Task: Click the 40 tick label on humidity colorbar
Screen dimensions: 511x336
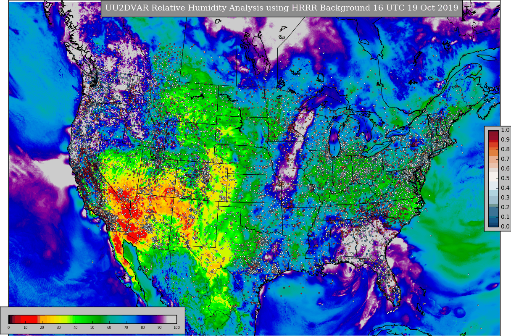Action: (76, 328)
